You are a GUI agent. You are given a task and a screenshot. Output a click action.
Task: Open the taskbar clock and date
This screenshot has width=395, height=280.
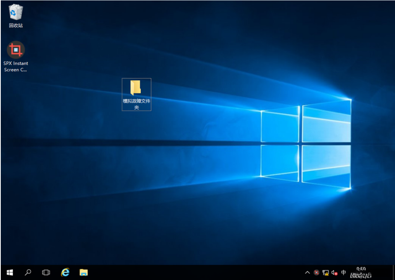pyautogui.click(x=361, y=272)
